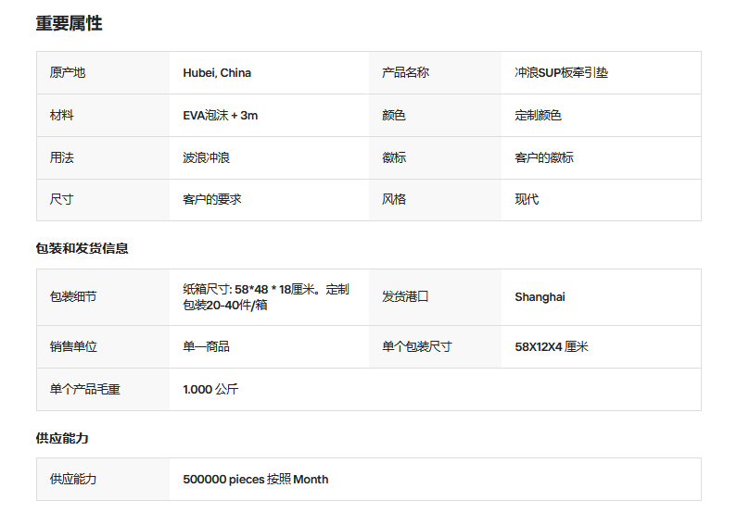
Task: Click the 包装和发货信息 heading
Action: [x=82, y=248]
